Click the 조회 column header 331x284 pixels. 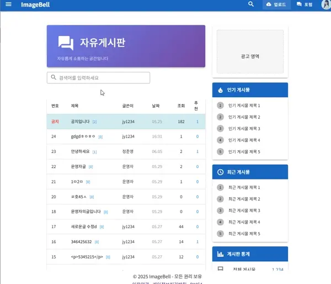181,106
